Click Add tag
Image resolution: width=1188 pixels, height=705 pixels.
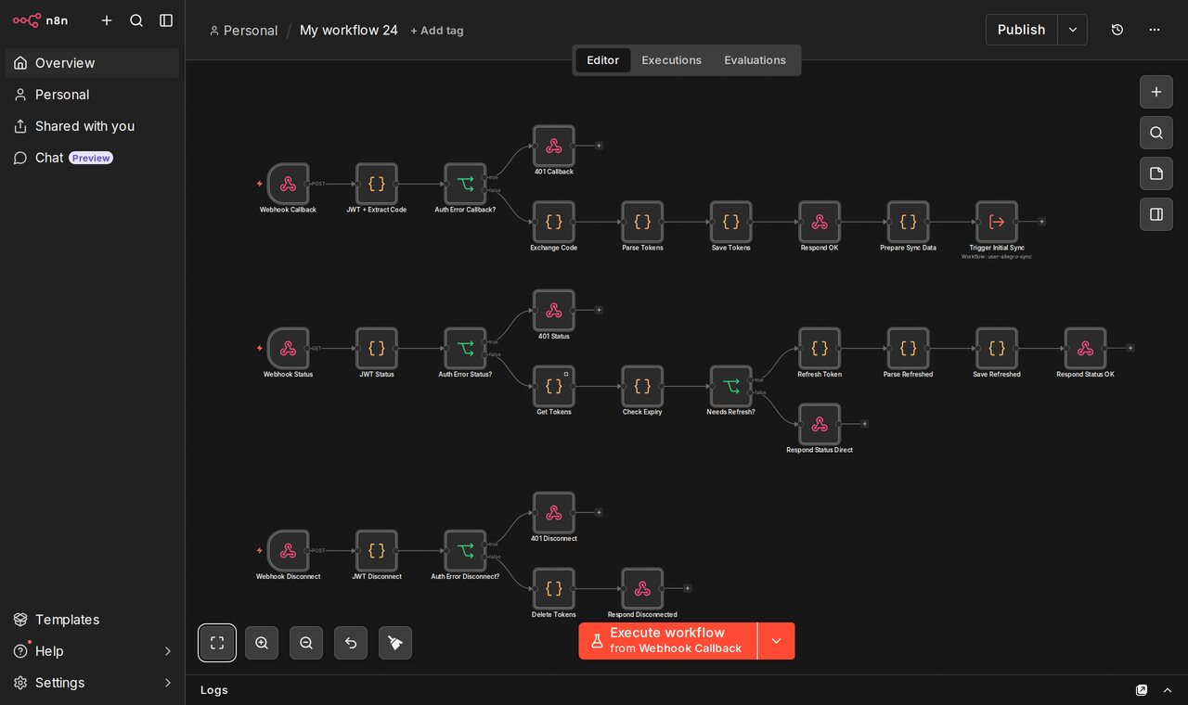437,31
